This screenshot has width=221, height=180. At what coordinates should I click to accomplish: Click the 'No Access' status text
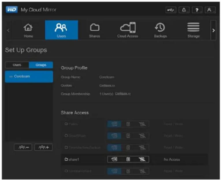(172, 159)
